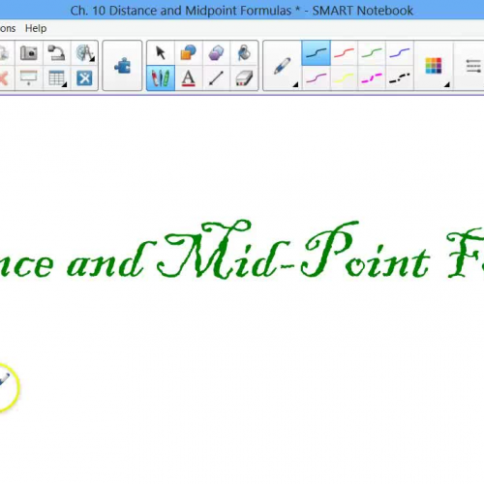Open the color palette grid

pyautogui.click(x=434, y=66)
